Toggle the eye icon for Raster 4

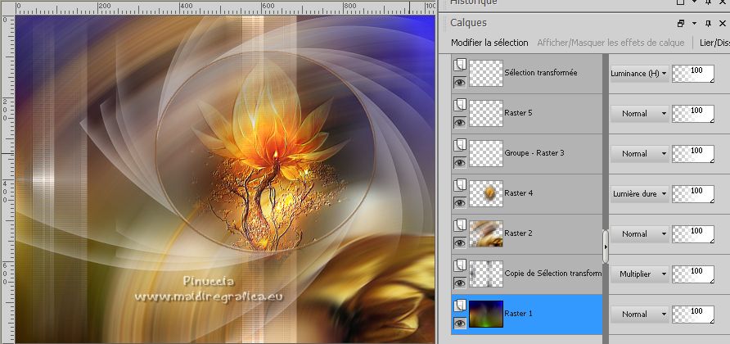(x=460, y=203)
